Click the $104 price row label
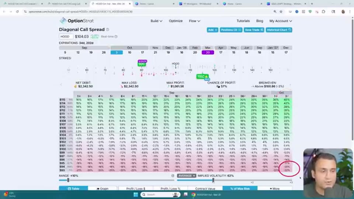The height and width of the screenshot is (199, 354). point(63,135)
